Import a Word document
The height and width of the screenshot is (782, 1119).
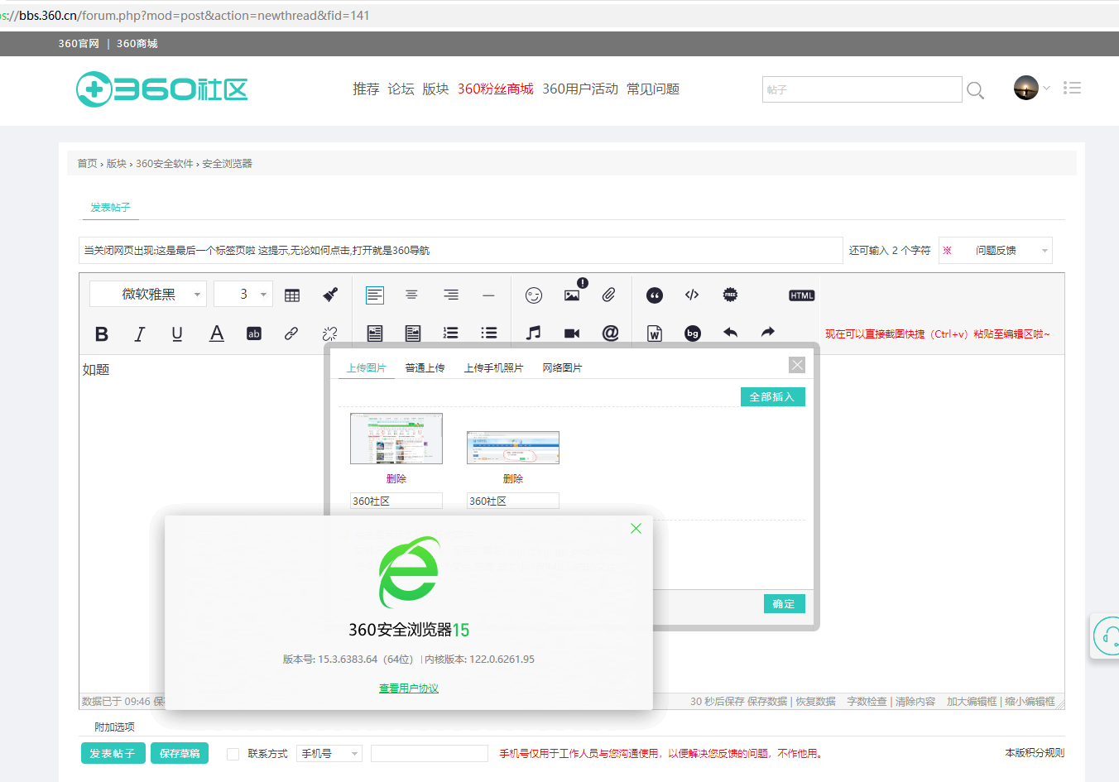655,333
